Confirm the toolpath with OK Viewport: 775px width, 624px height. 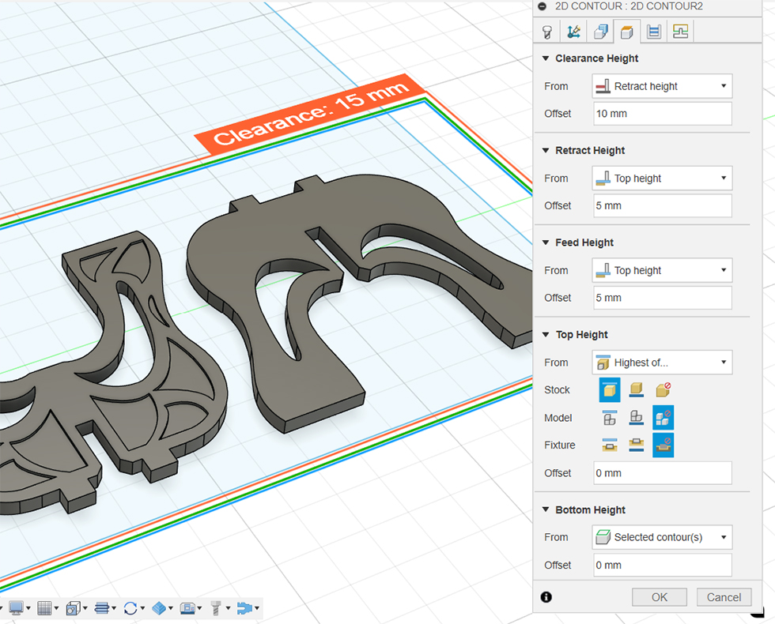point(660,597)
